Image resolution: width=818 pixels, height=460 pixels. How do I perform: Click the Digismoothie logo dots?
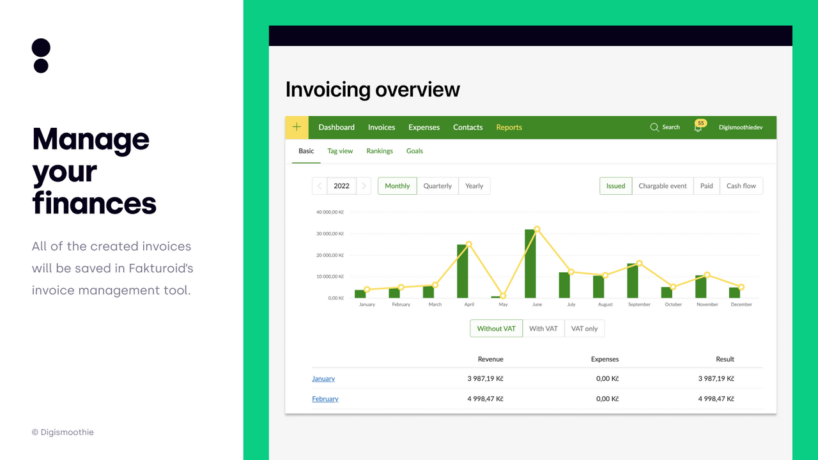coord(41,56)
